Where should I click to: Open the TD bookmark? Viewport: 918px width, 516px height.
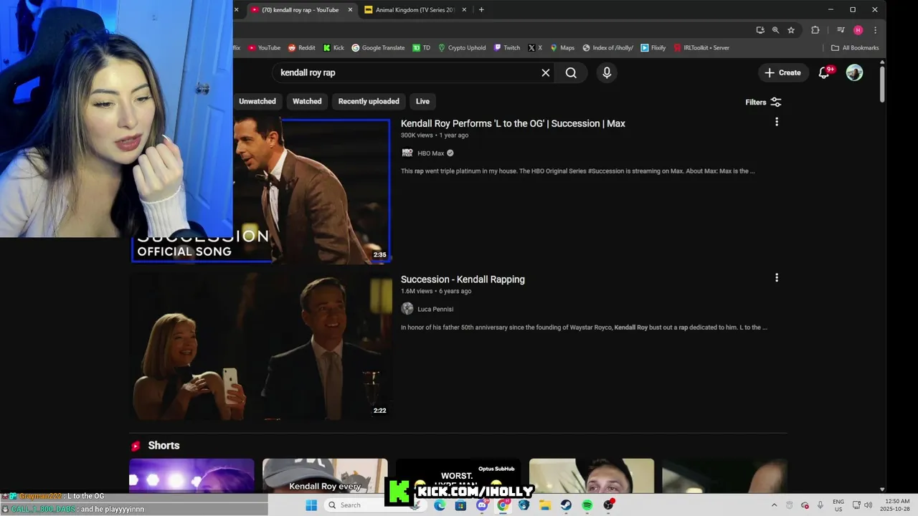coord(421,48)
